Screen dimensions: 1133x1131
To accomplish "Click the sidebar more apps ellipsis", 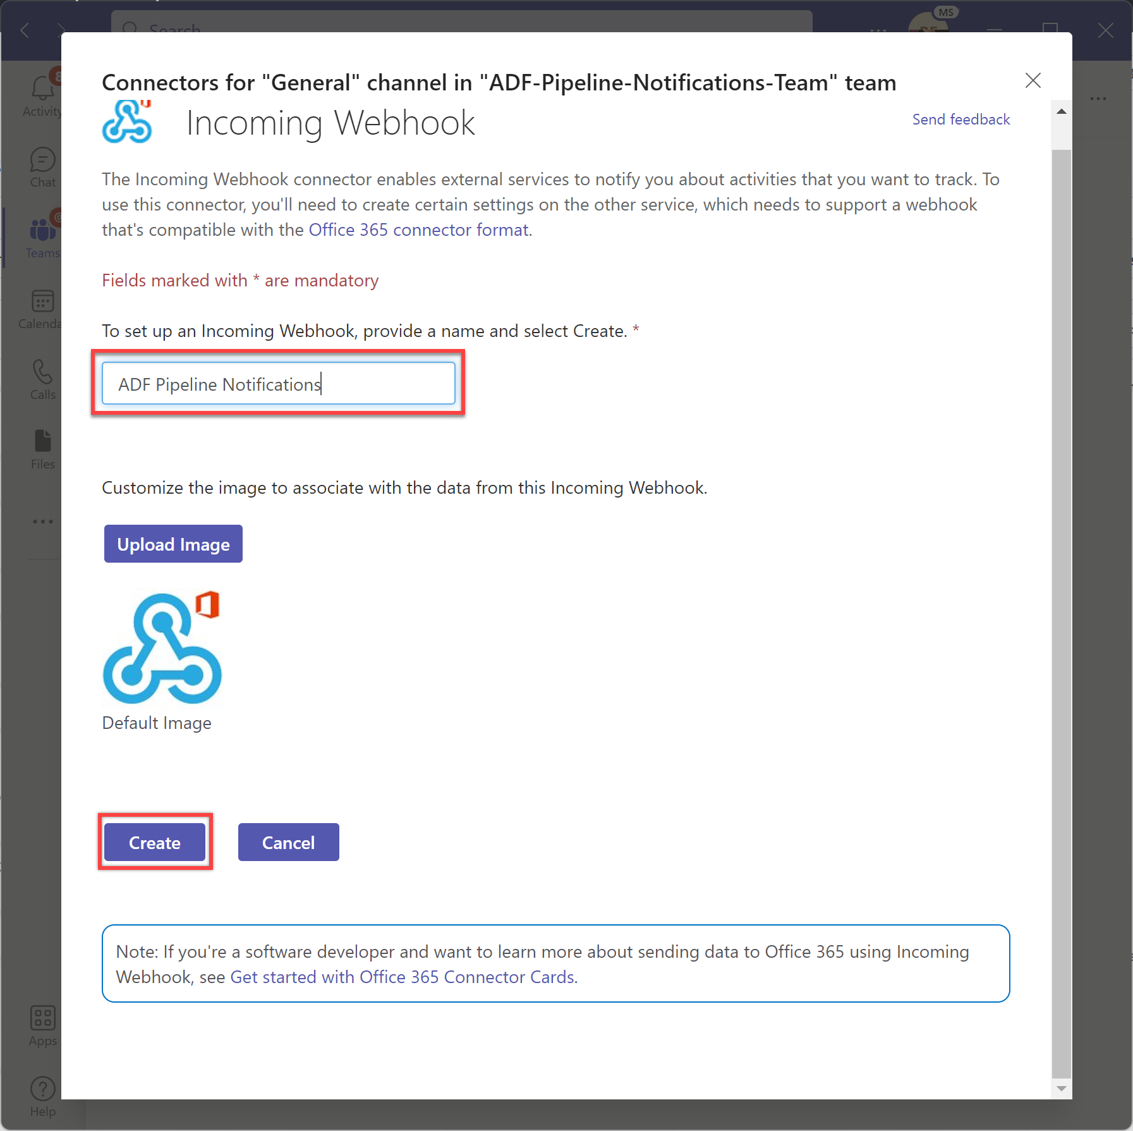I will click(x=42, y=522).
